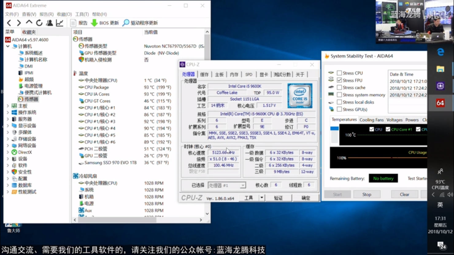Viewport: 454px width, 255px height.
Task: Expand the 多媒体 tree node
Action: click(x=8, y=132)
